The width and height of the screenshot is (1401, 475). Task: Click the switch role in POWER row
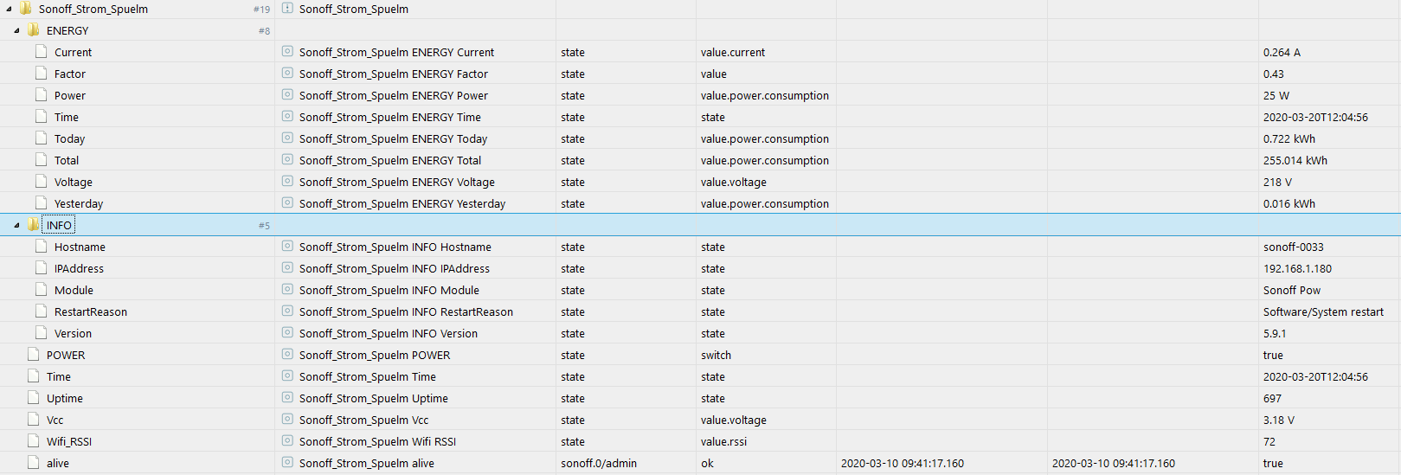716,355
